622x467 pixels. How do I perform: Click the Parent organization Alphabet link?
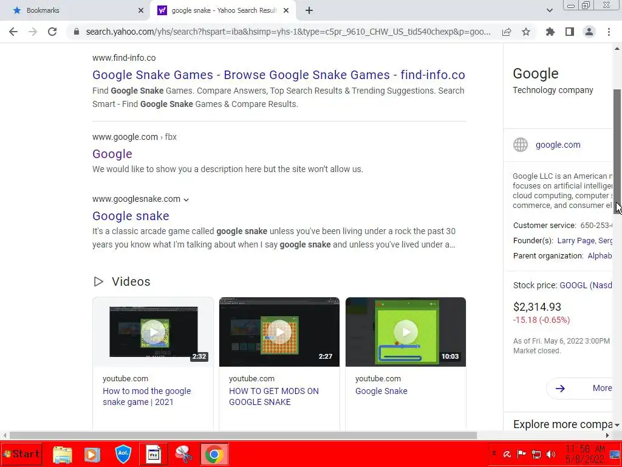(600, 256)
